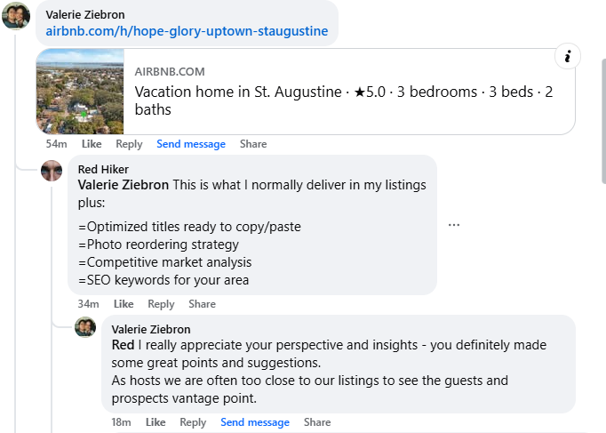Open the three-dot menu on Red Hiker's comment
This screenshot has height=433, width=606.
point(454,225)
